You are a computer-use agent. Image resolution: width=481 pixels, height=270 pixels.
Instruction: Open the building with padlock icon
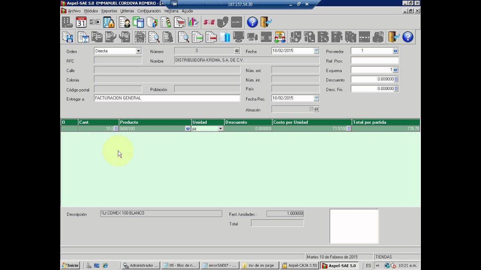109,22
